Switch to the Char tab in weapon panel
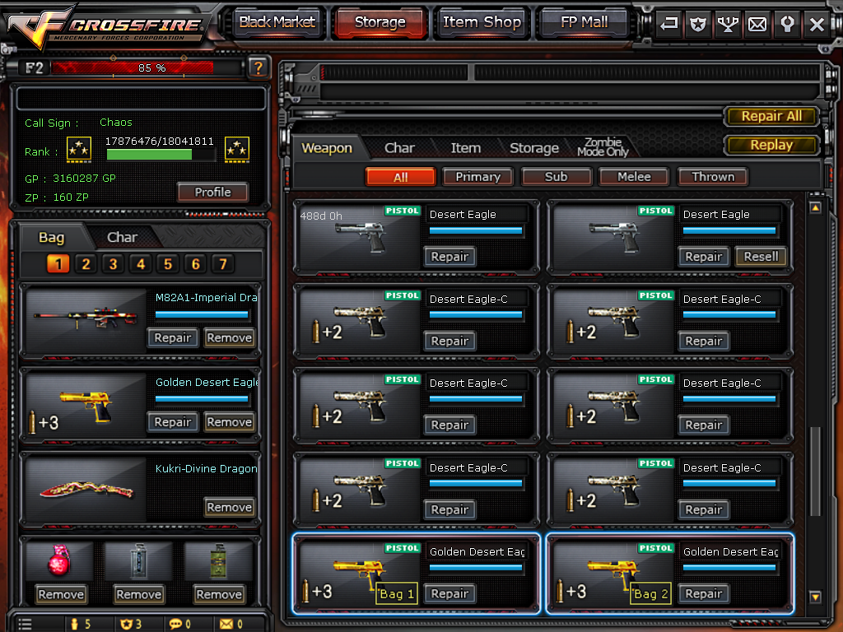This screenshot has width=843, height=632. pos(400,148)
